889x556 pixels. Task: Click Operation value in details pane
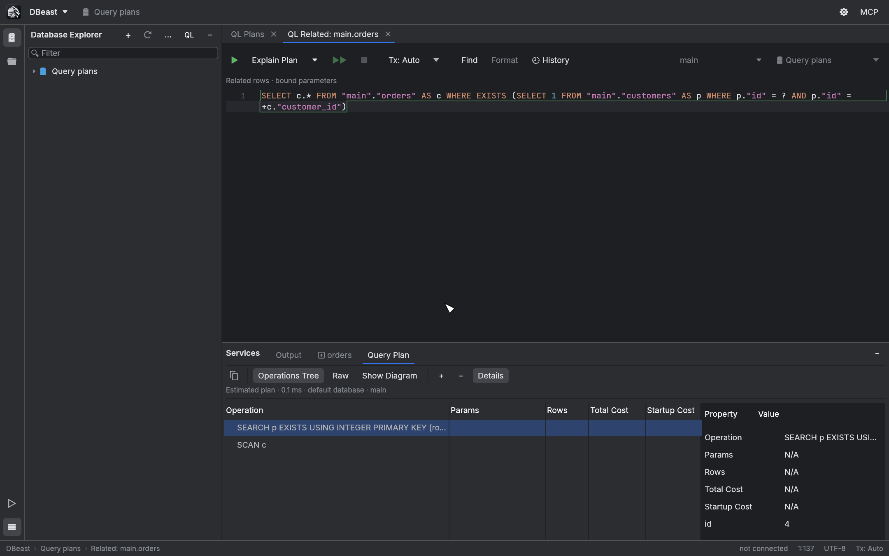click(x=830, y=437)
